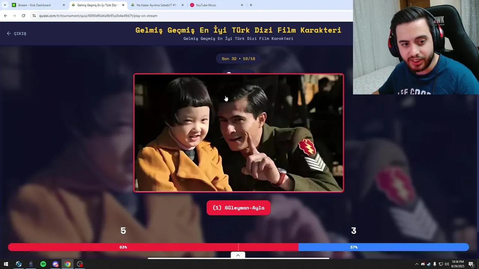This screenshot has height=269, width=479.
Task: Open the Windows notification center
Action: click(471, 264)
